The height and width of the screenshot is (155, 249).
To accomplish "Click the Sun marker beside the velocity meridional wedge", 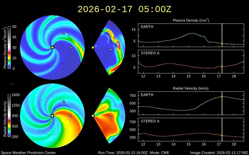I will (x=93, y=116).
